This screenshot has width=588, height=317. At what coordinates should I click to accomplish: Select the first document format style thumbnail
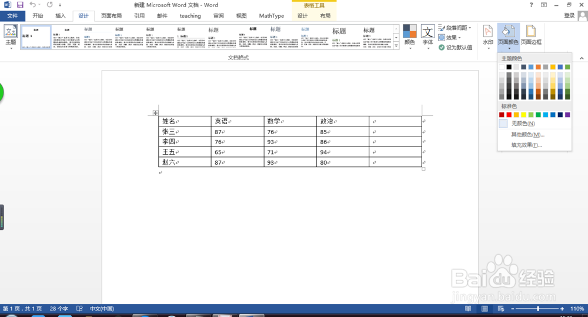pos(36,37)
